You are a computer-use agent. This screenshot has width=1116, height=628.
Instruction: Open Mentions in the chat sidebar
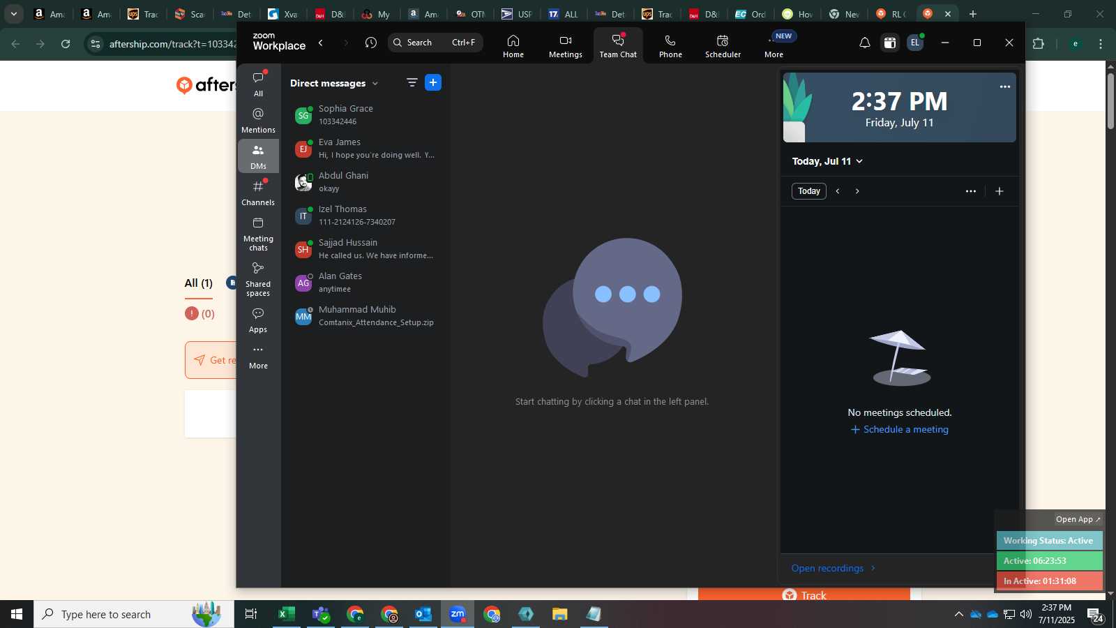coord(258,120)
